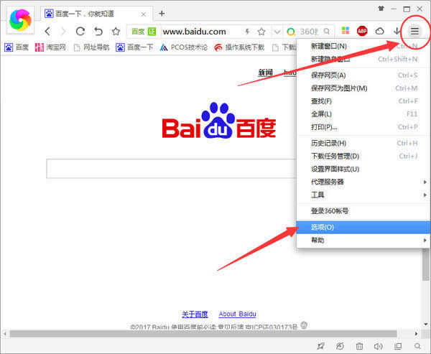
Task: Click the horizontal scrollbar at the bottom
Action: tap(203, 334)
